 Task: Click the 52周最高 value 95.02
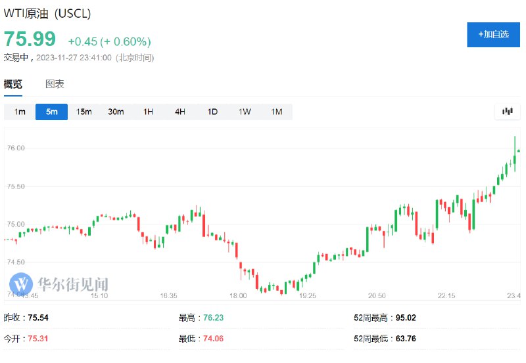(x=406, y=318)
